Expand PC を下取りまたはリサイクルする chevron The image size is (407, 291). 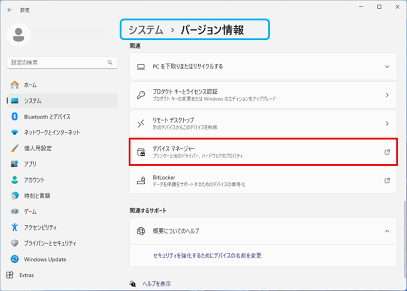click(x=387, y=66)
